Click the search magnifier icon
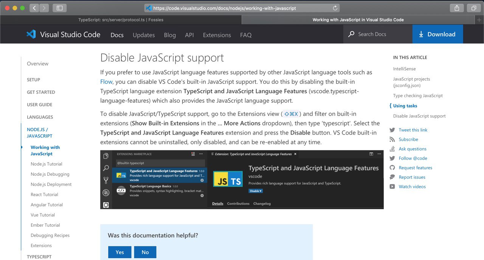484x260 pixels. [x=351, y=34]
